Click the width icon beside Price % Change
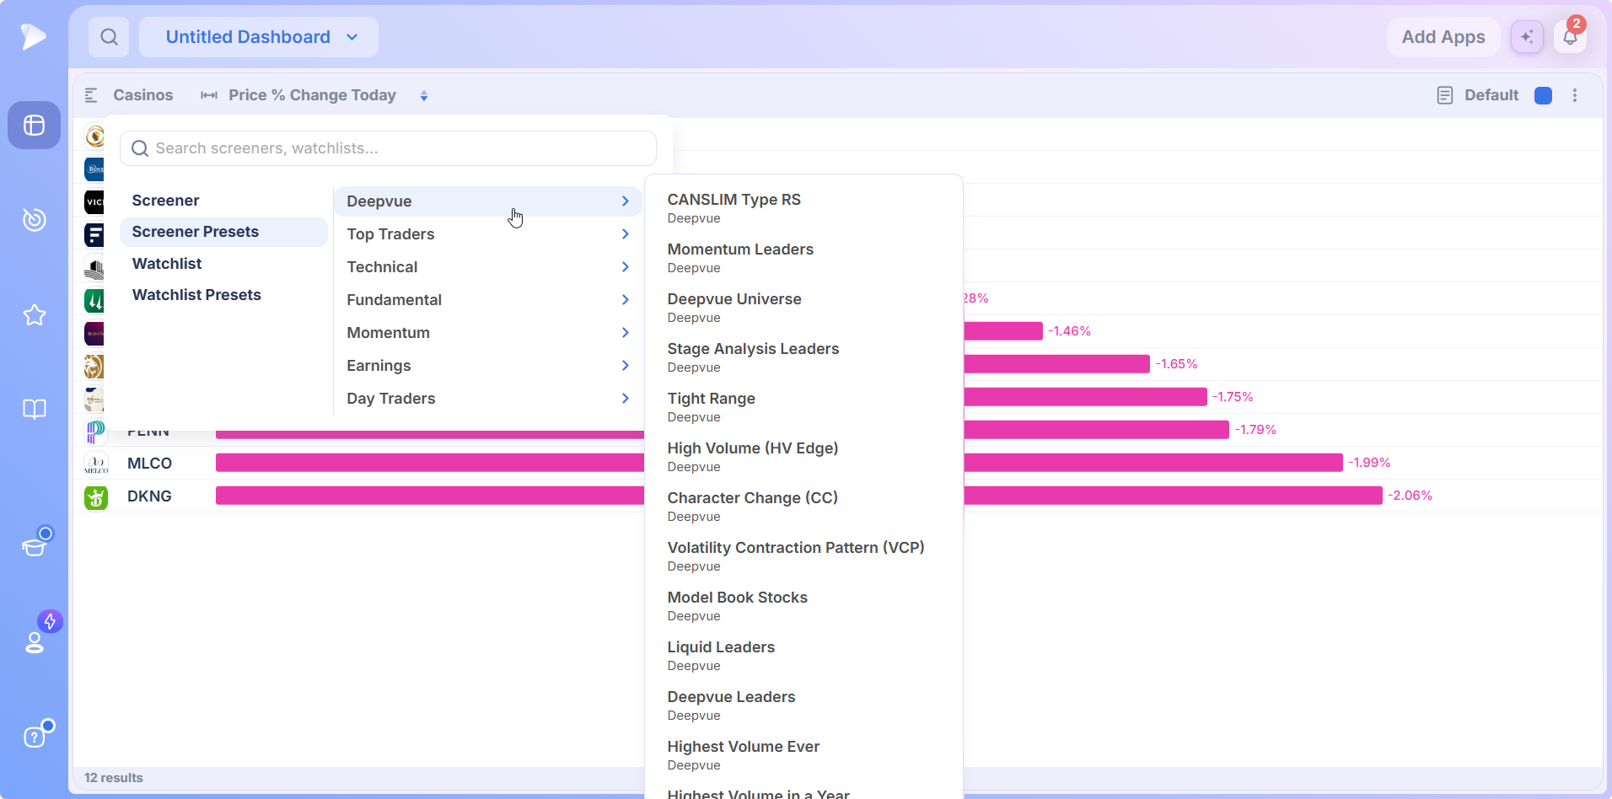 click(x=209, y=95)
